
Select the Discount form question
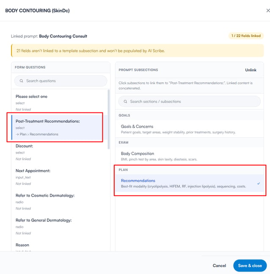tap(60, 152)
